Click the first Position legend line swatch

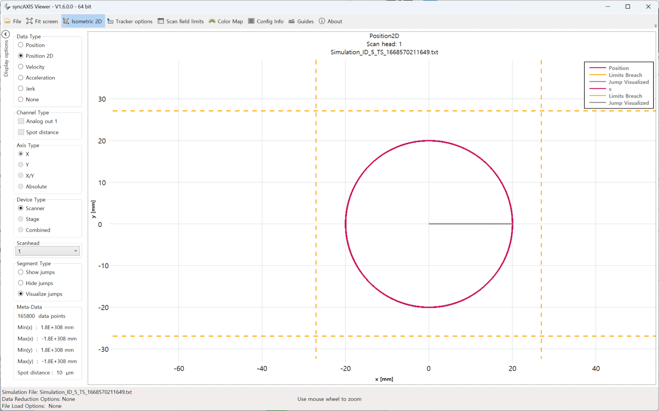[597, 68]
